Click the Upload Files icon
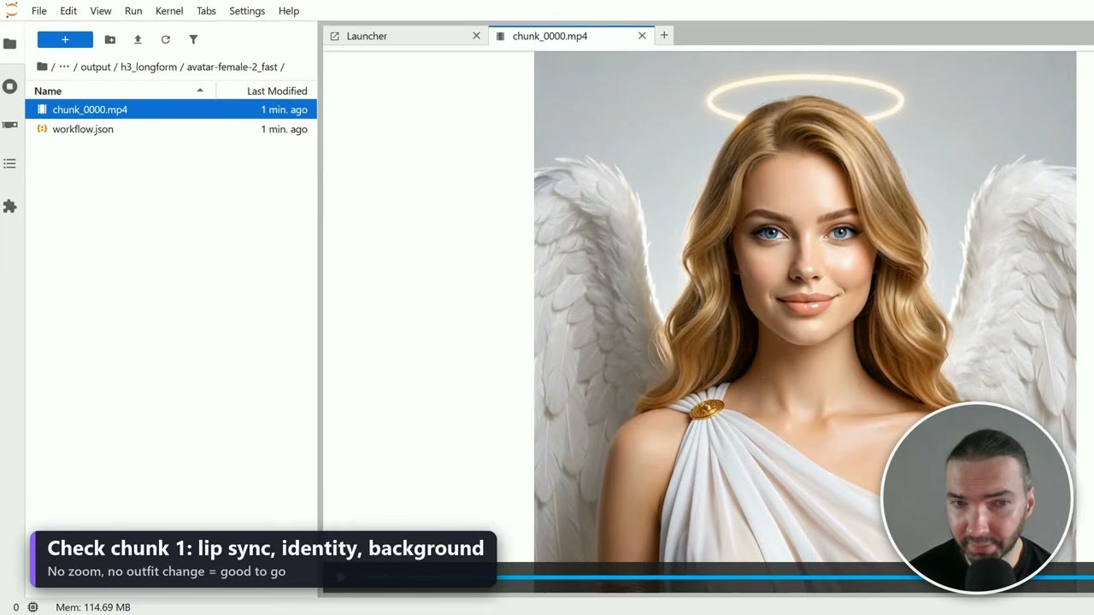This screenshot has height=615, width=1094. pyautogui.click(x=138, y=39)
